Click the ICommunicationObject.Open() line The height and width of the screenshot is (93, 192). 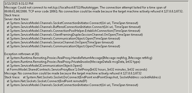click(44, 66)
